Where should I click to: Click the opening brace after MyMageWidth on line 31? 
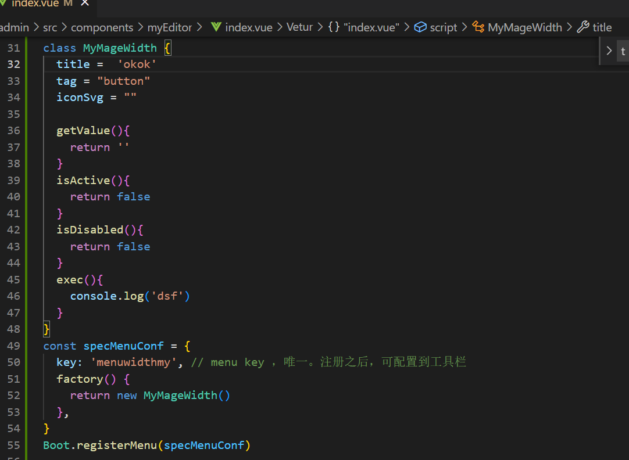point(167,48)
